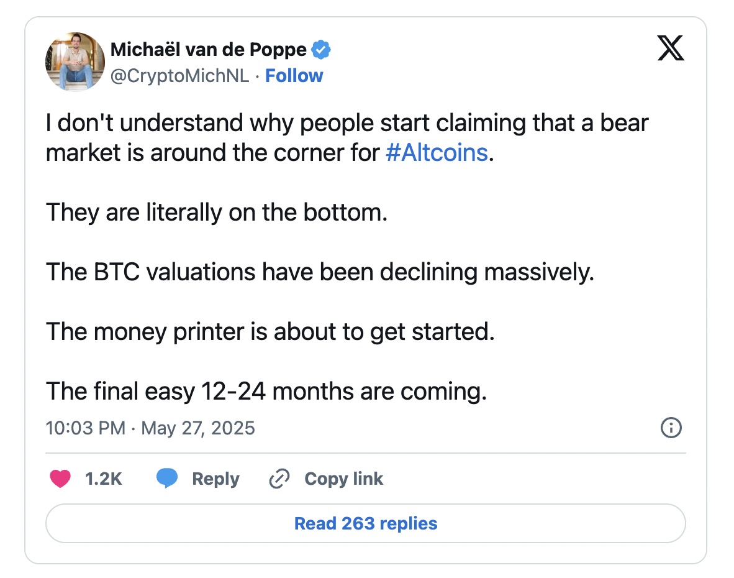The width and height of the screenshot is (734, 578).
Task: Click the 'literally on the bottom' line
Action: click(217, 213)
